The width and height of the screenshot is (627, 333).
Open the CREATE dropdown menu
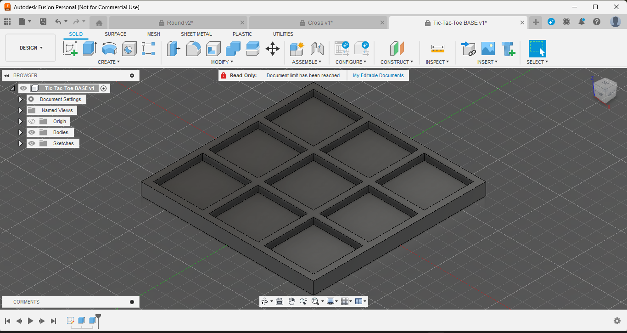coord(109,62)
